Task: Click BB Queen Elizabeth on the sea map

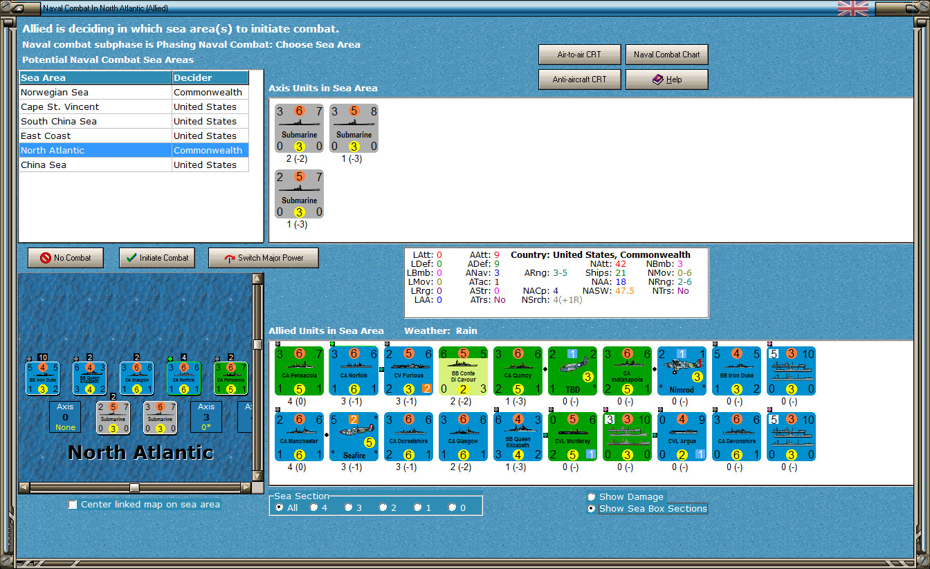Action: [x=90, y=378]
